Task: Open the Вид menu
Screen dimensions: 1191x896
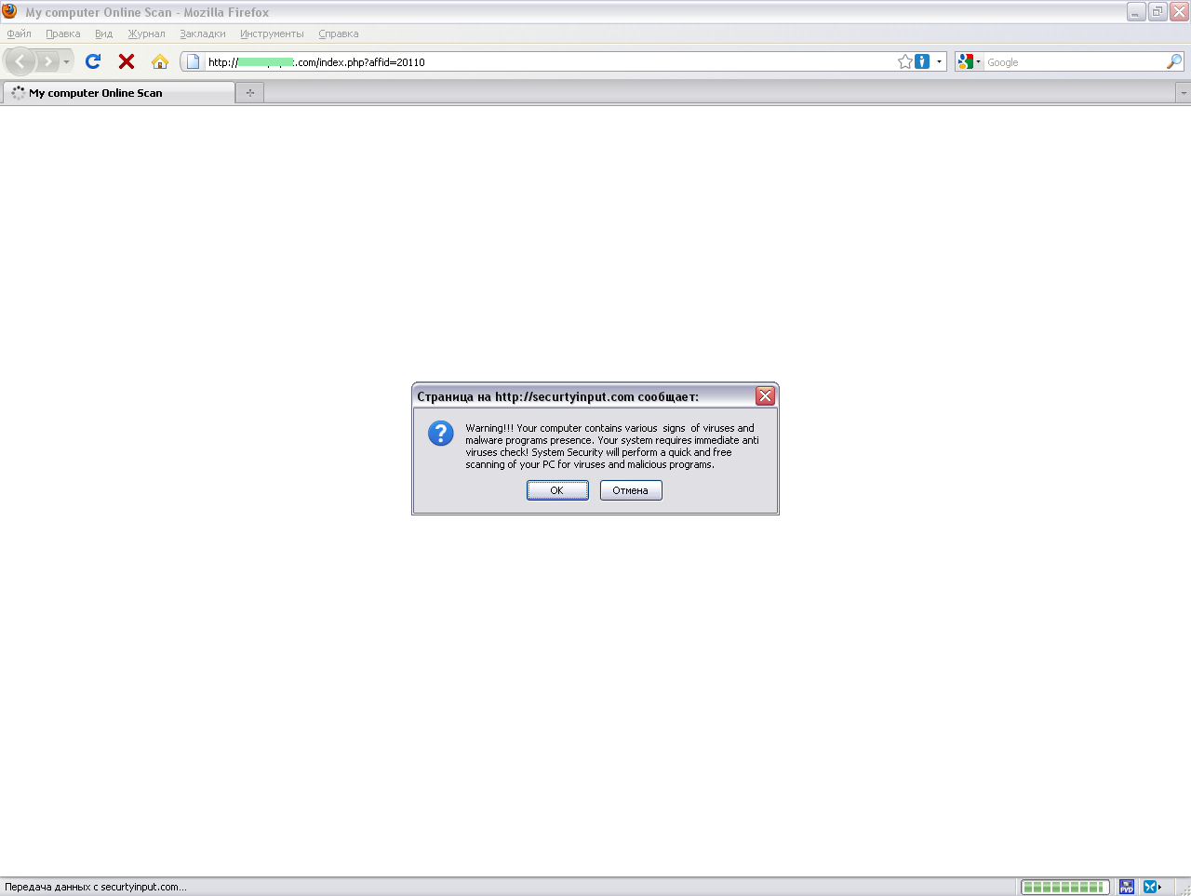Action: click(x=104, y=33)
